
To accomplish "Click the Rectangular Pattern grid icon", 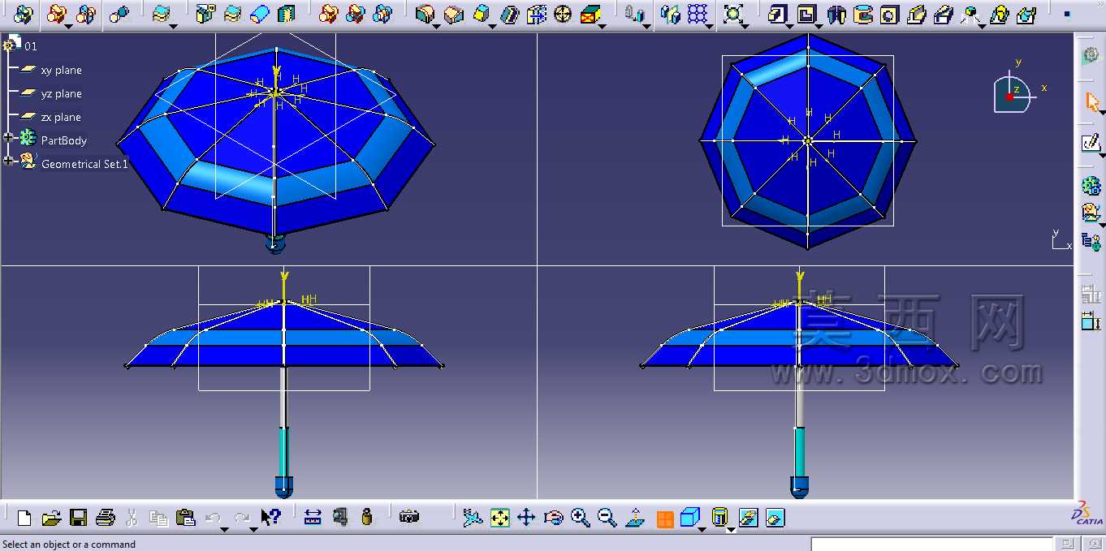I will pyautogui.click(x=698, y=14).
